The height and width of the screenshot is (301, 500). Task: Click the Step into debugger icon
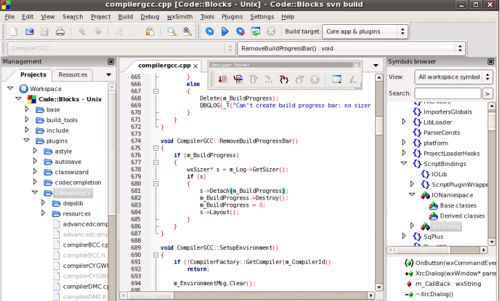(x=284, y=79)
